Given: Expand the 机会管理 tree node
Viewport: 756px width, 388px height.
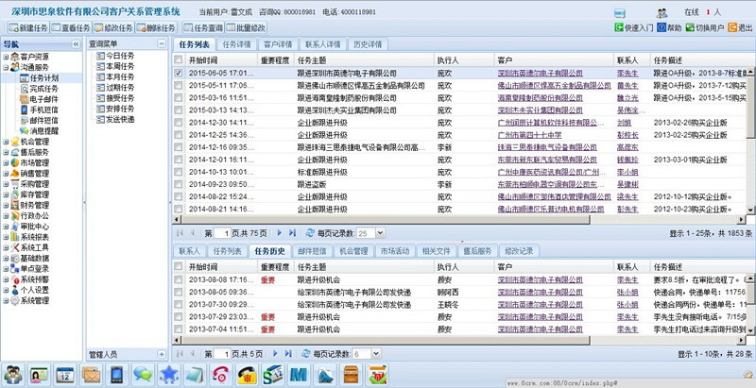Looking at the screenshot, I should pyautogui.click(x=6, y=142).
